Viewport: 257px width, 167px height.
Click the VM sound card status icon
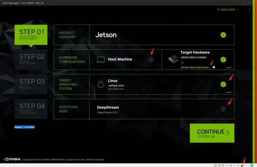tap(231, 165)
